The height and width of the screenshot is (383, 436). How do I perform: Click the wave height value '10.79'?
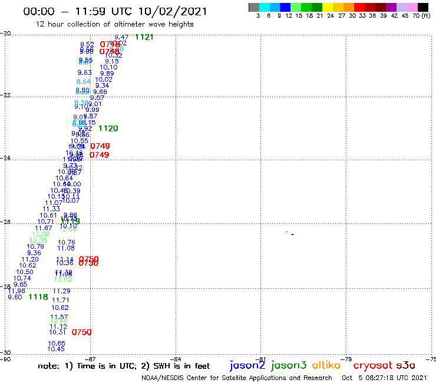pyautogui.click(x=35, y=246)
